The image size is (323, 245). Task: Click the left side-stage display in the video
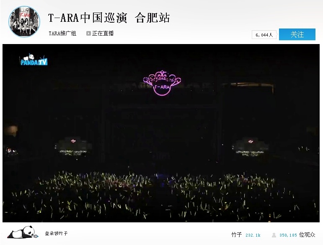click(73, 146)
